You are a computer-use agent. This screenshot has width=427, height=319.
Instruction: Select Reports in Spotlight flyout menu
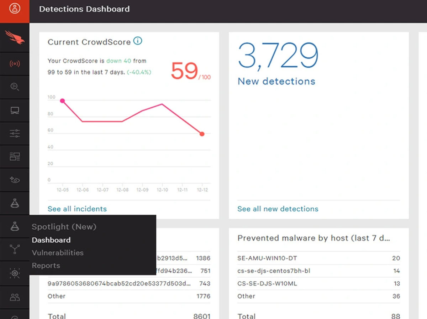[x=46, y=266]
